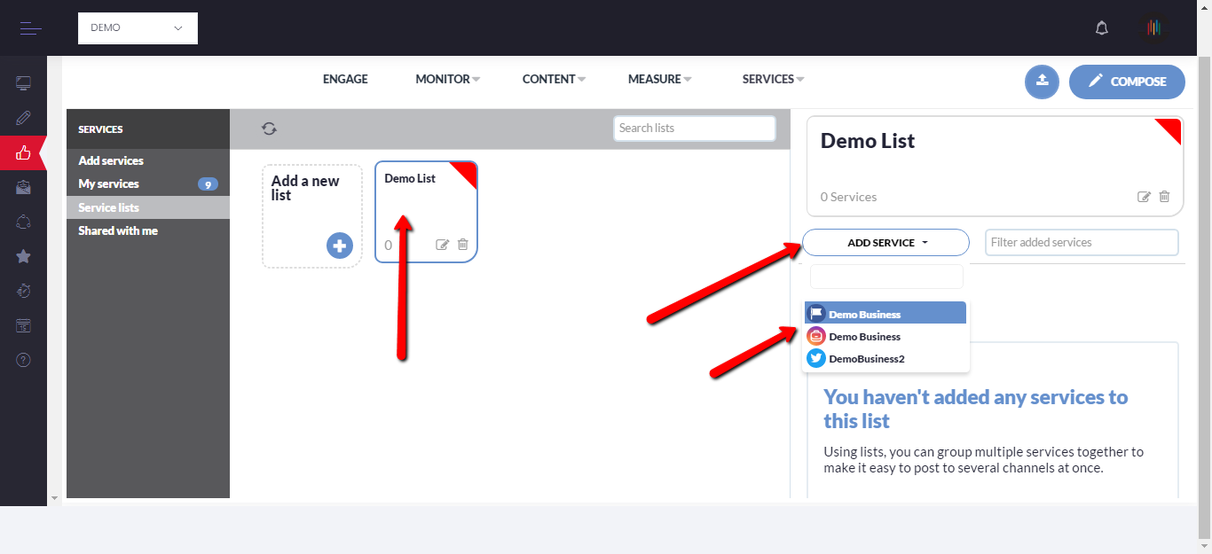This screenshot has height=554, width=1212.
Task: Open the ENGAGE tab
Action: click(x=345, y=79)
